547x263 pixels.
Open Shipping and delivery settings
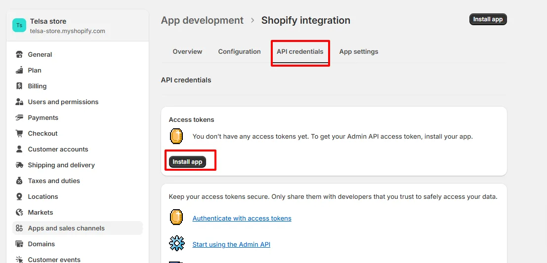tap(78, 165)
